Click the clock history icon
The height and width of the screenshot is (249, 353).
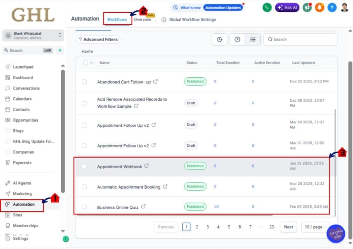pyautogui.click(x=237, y=39)
